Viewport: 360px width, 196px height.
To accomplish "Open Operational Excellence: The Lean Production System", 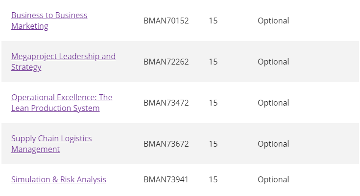I will click(61, 97).
